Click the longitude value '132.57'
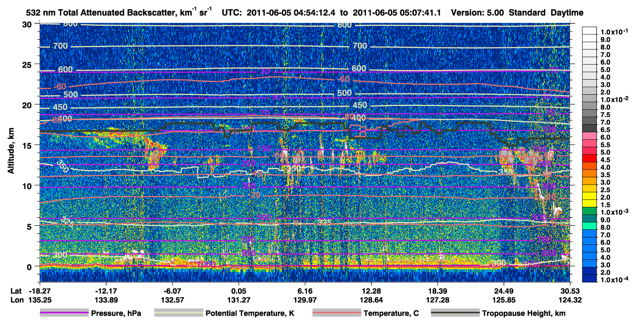 172,300
